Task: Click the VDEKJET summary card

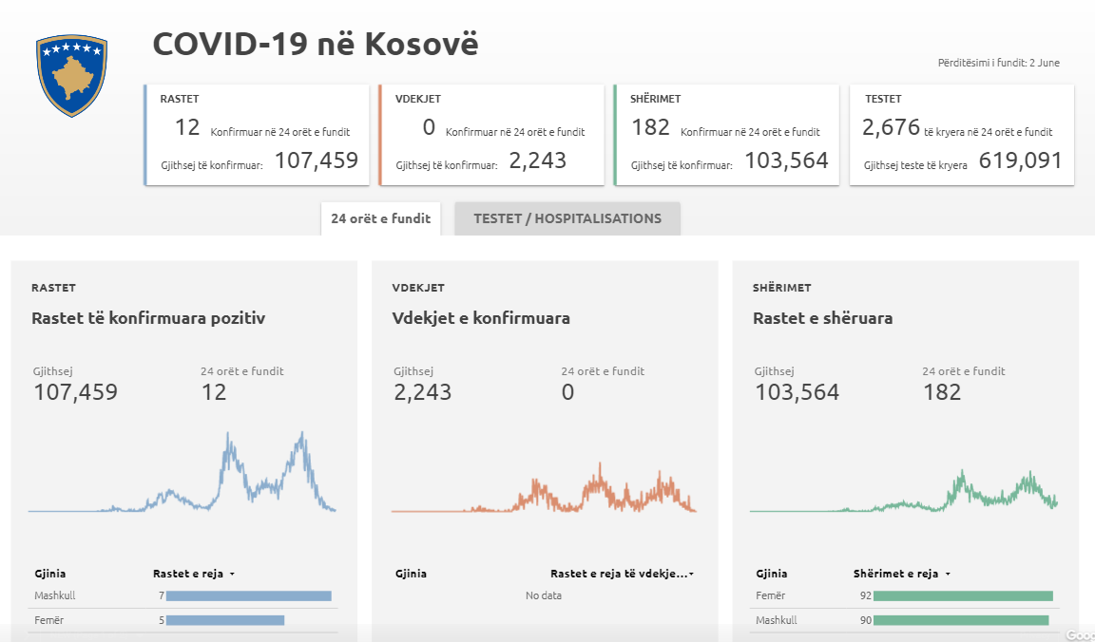Action: coord(491,135)
